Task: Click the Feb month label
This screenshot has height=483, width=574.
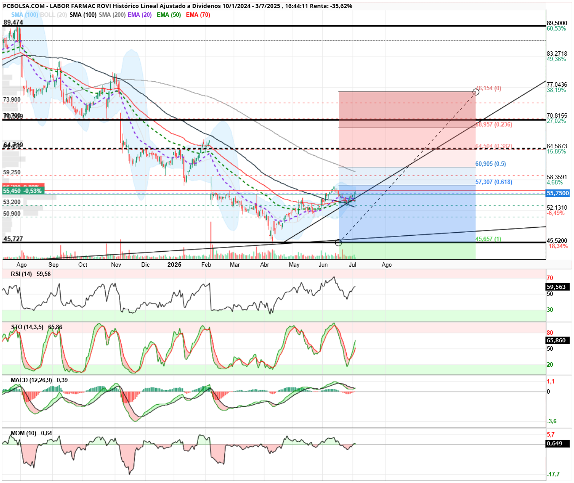Action: (206, 264)
